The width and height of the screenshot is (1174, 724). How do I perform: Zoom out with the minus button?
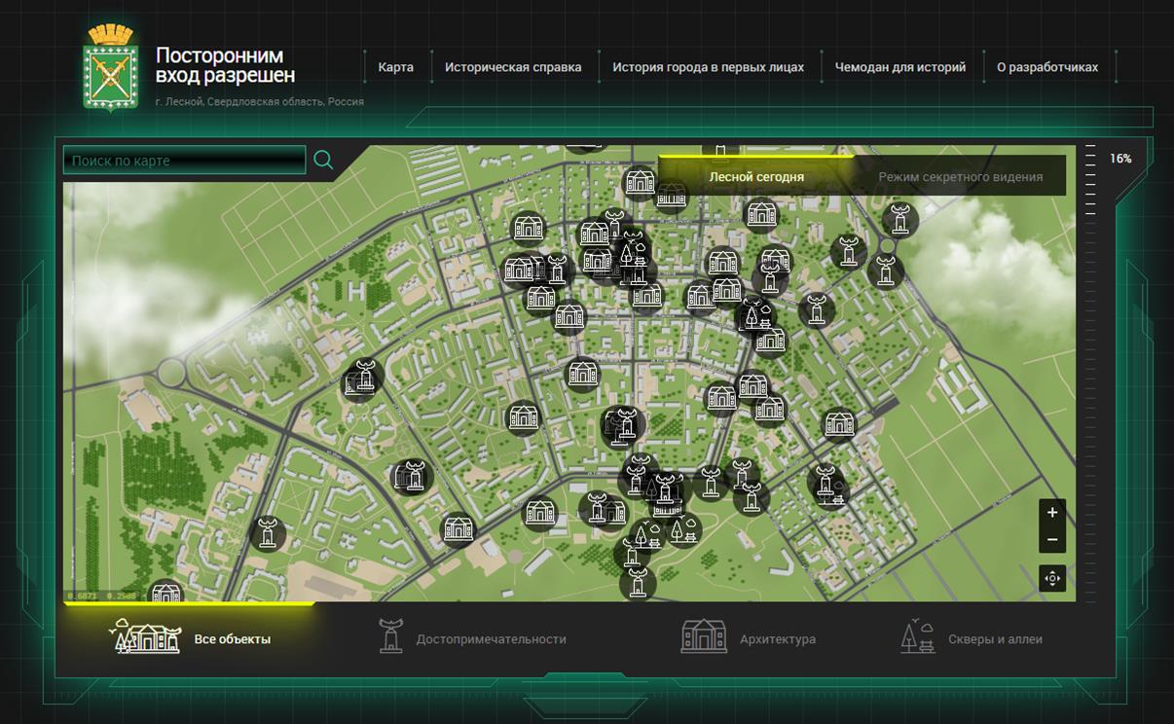[x=1051, y=540]
